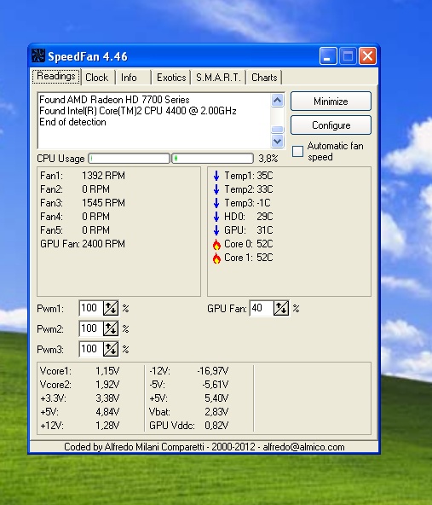The image size is (432, 505).
Task: Click the SpeedFan fan icon in title bar
Action: (38, 55)
